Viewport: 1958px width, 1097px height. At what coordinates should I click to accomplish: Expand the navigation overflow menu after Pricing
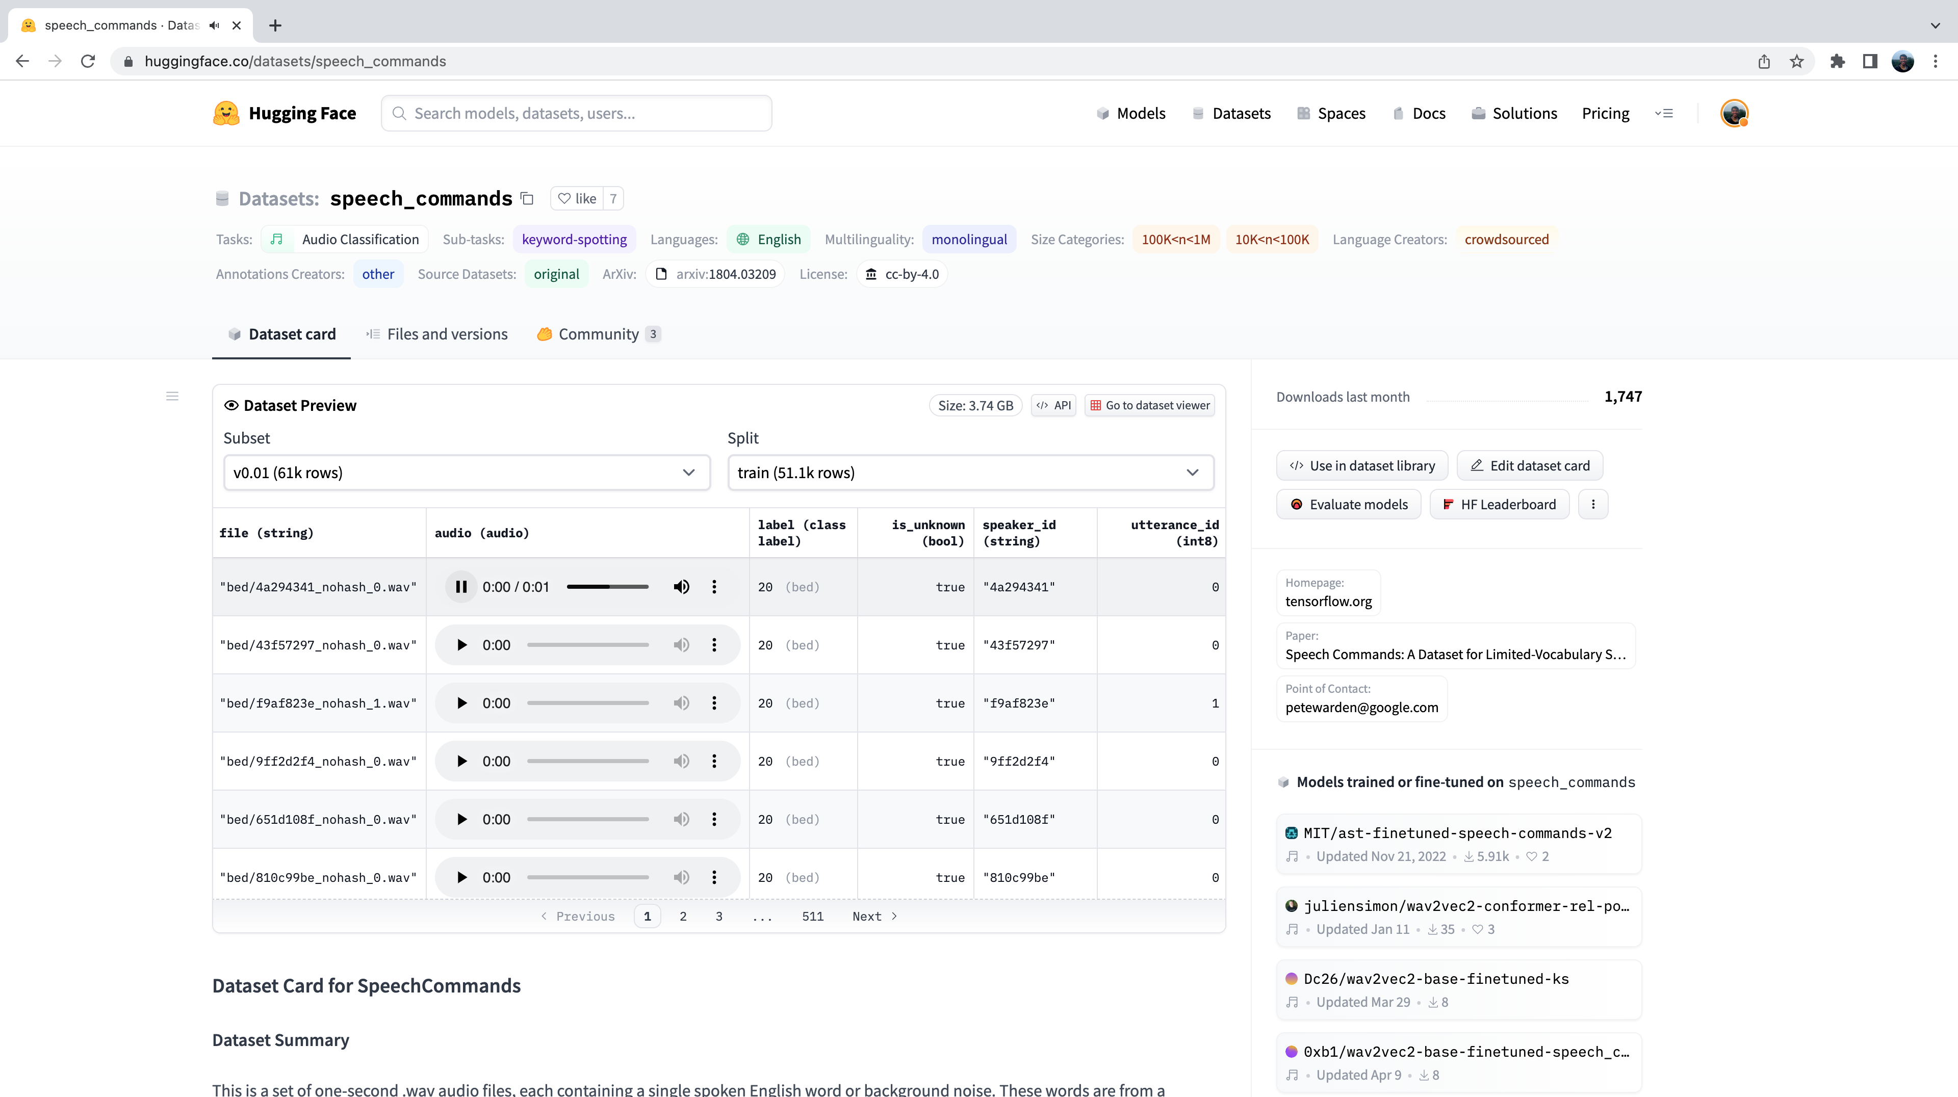1664,113
